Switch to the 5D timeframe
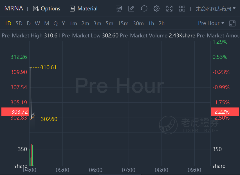Image resolution: width=240 pixels, height=175 pixels. pyautogui.click(x=19, y=24)
